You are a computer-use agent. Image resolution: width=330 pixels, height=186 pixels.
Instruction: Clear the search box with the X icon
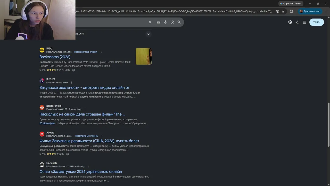tap(150, 22)
